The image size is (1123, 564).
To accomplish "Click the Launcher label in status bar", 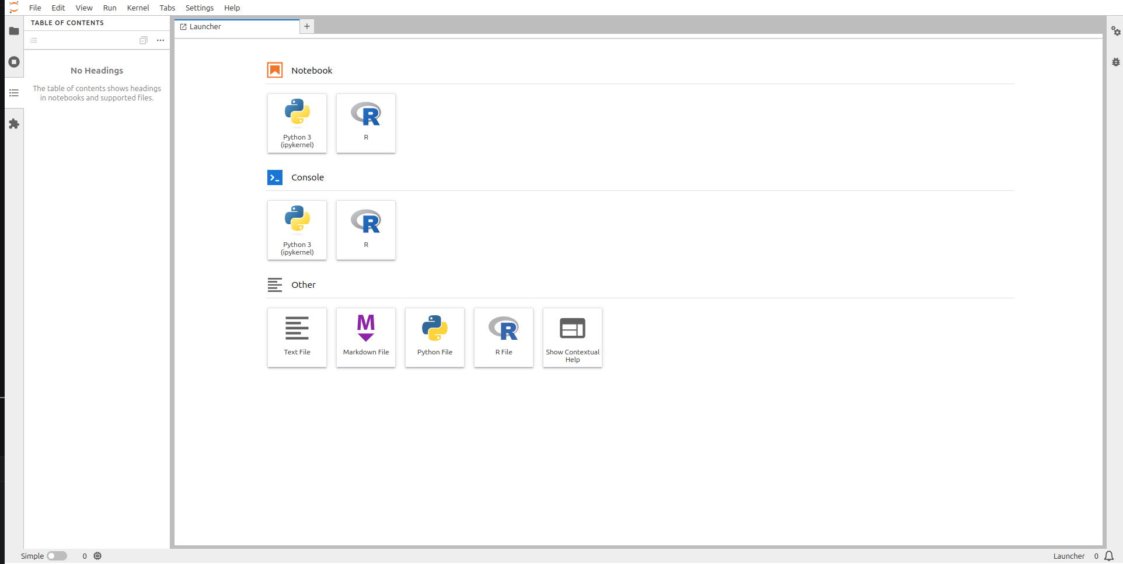I will (x=1069, y=556).
